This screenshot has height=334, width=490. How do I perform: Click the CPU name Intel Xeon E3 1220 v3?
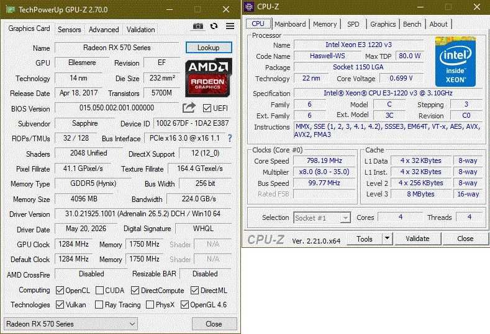358,45
